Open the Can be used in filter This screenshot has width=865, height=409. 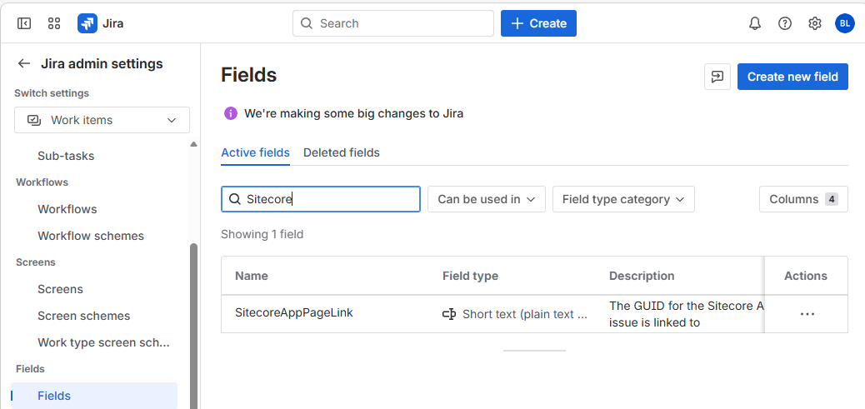[x=486, y=199]
